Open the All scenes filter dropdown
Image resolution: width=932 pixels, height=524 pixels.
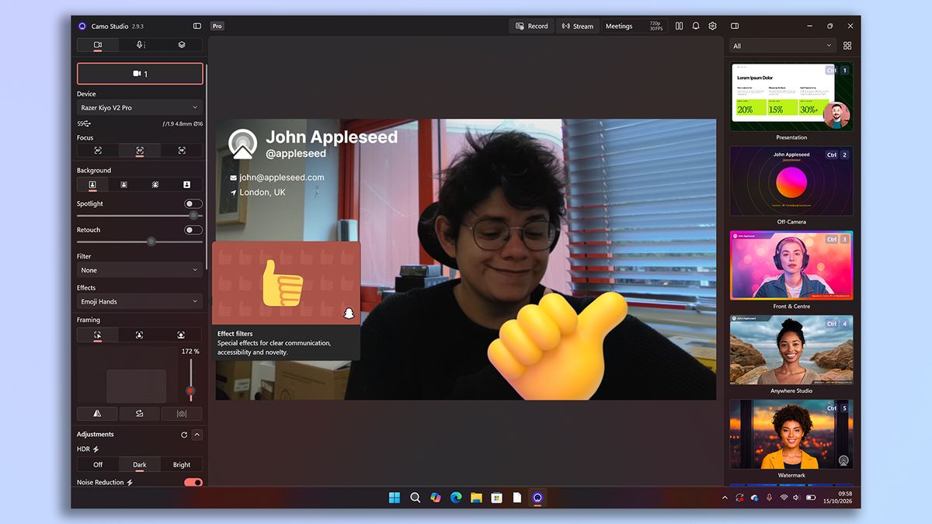point(782,46)
